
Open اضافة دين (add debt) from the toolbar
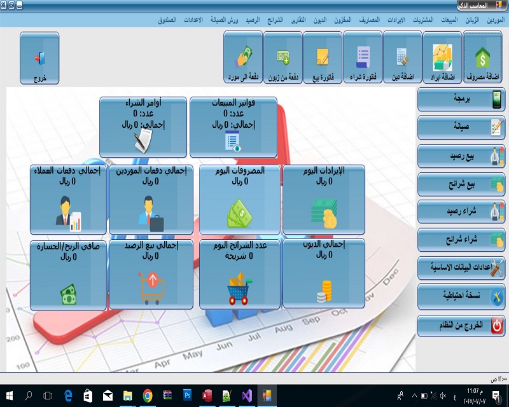pos(402,59)
